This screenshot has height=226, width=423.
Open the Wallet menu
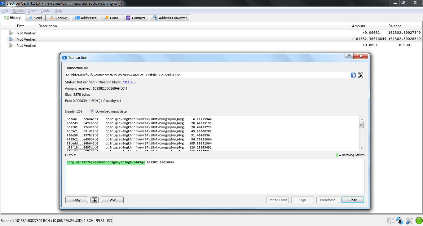tap(18, 11)
